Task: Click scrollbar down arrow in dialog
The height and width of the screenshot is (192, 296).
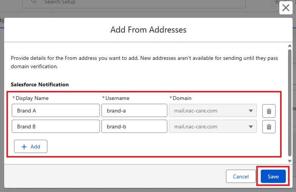Action: 290,161
